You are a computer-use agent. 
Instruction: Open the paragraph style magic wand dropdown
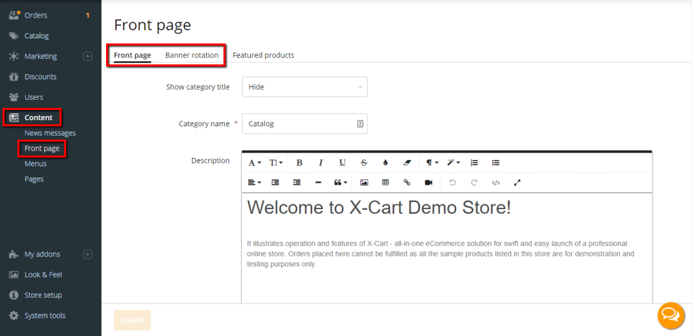pyautogui.click(x=453, y=163)
